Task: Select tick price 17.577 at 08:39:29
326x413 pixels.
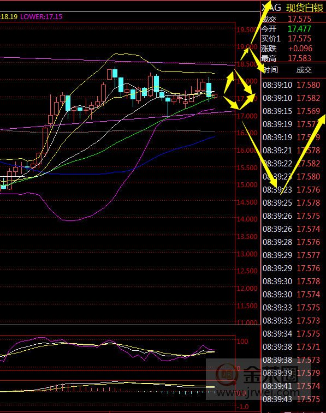Action: click(309, 255)
